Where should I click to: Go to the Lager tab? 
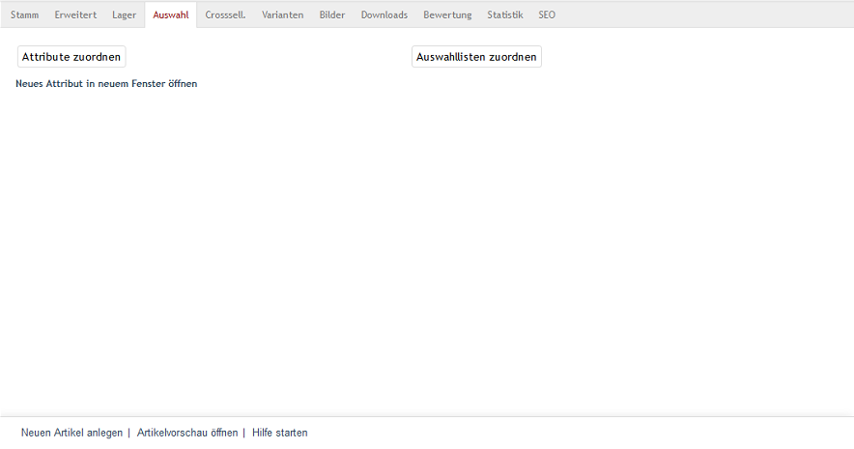pos(124,15)
